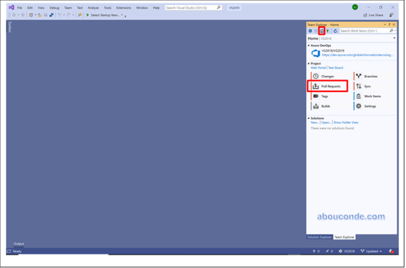Viewport: 406px width, 268px height.
Task: Click the Show Folder View link
Action: (x=346, y=122)
